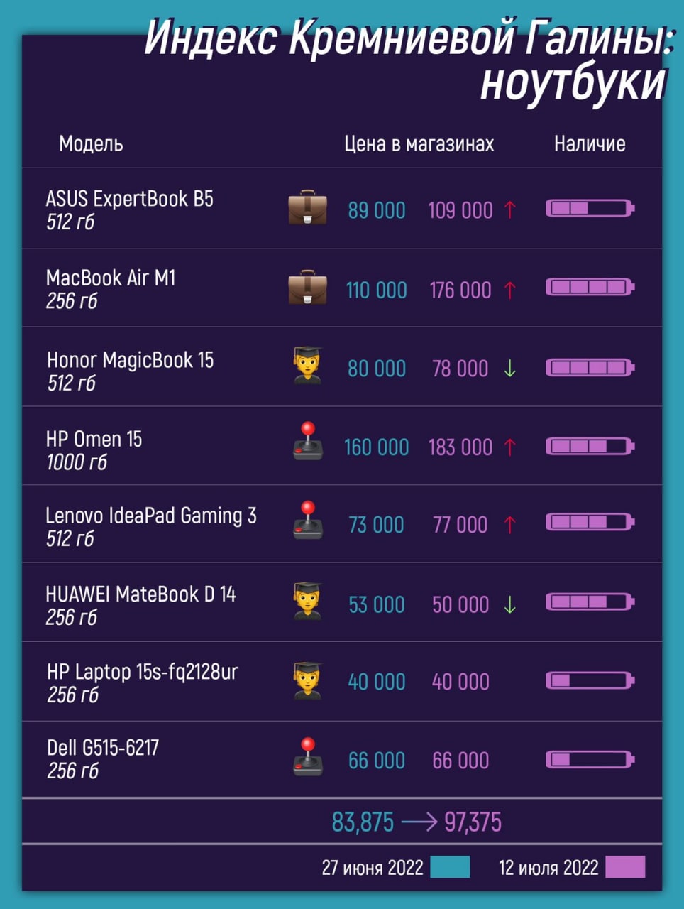
Task: Click the HP Laptop 15s-fq2128ur model name
Action: [x=143, y=671]
